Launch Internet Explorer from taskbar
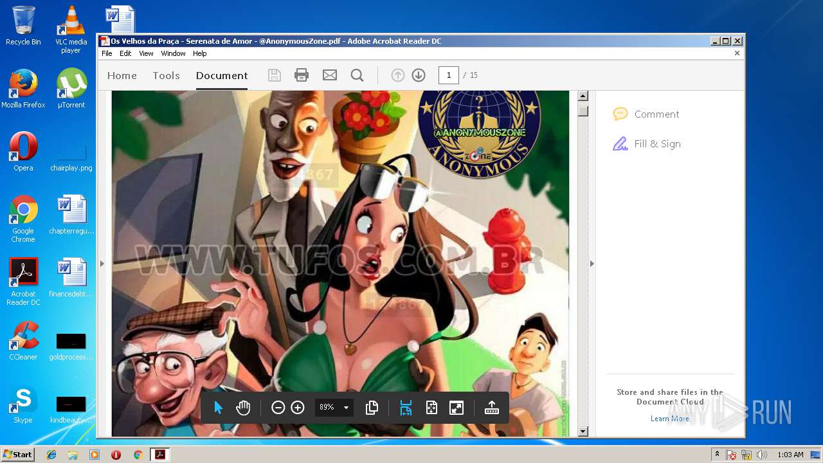Image resolution: width=823 pixels, height=463 pixels. click(51, 455)
